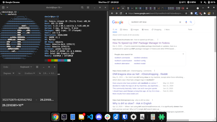The width and height of the screenshot is (217, 122).
Task: Search for neofetch windows suggestion
Action: 141,58
